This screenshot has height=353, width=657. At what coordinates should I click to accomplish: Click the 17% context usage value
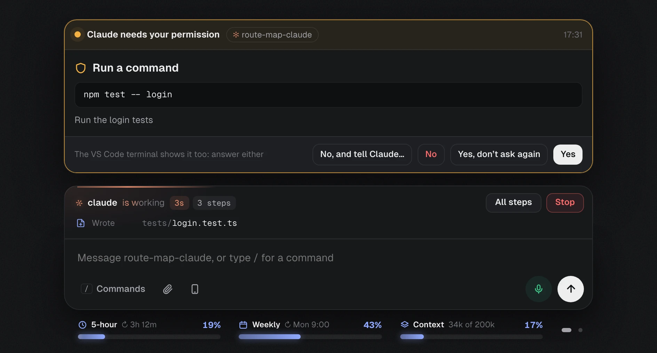(533, 325)
